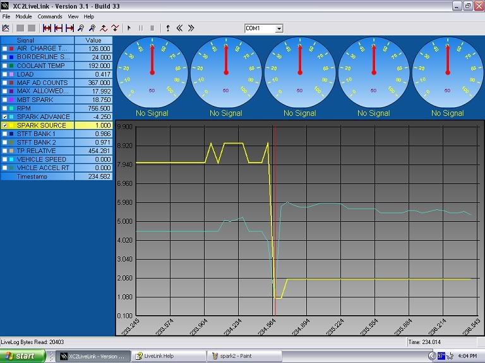The height and width of the screenshot is (363, 485).
Task: Click the square stop icon in toolbar
Action: (152, 28)
